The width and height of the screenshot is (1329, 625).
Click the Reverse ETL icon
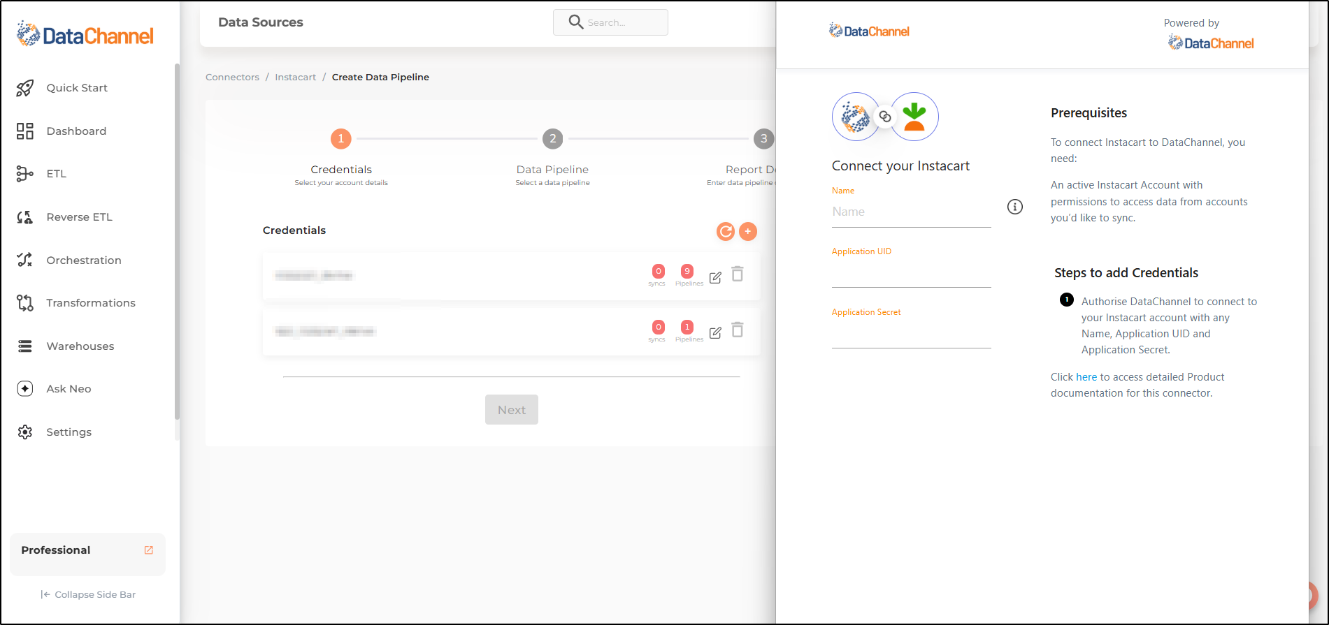click(25, 217)
